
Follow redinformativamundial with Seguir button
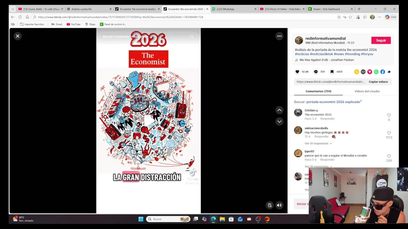[x=381, y=40]
